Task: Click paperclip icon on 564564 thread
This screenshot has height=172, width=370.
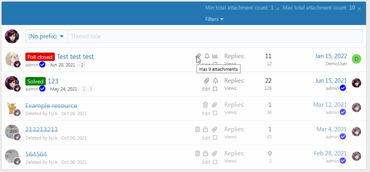Action: pyautogui.click(x=214, y=153)
